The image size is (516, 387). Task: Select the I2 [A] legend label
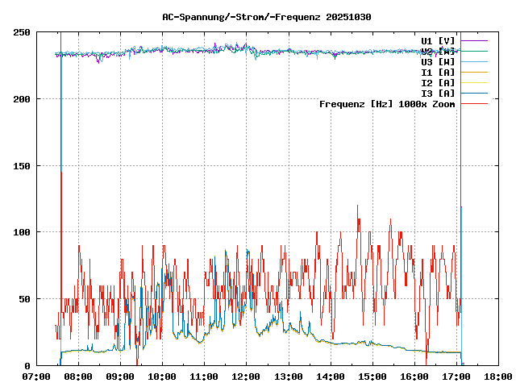[438, 82]
